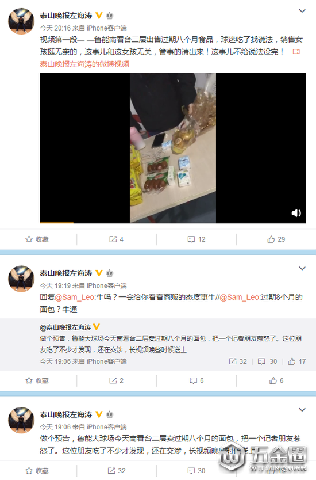Mute the video using the speaker icon
This screenshot has height=480, width=316.
(x=296, y=213)
